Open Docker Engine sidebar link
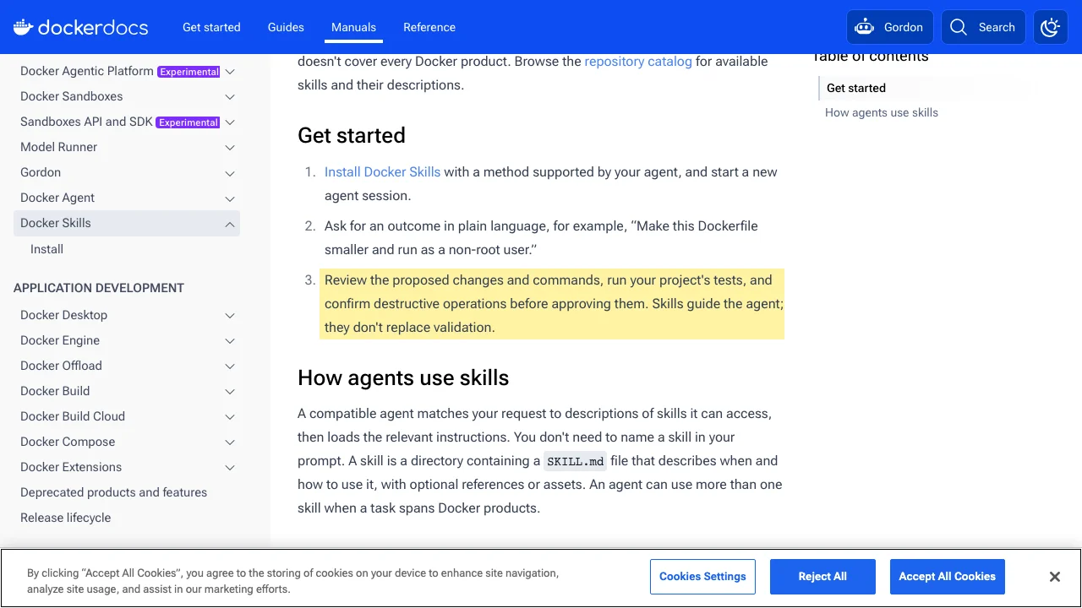This screenshot has width=1082, height=608. click(x=60, y=340)
